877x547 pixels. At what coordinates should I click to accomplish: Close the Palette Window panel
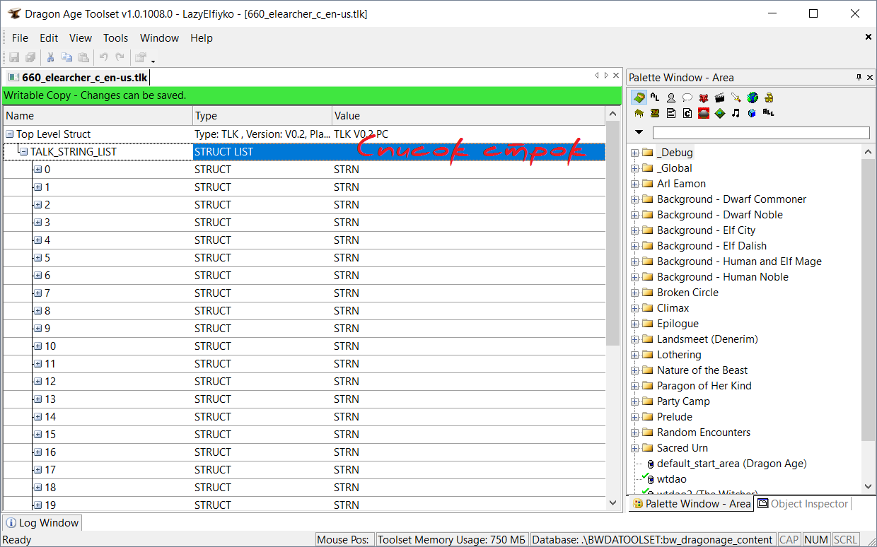point(871,77)
